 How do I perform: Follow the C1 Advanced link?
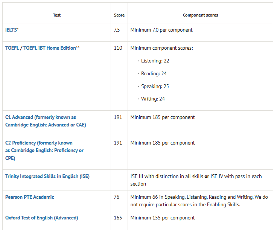click(x=41, y=117)
